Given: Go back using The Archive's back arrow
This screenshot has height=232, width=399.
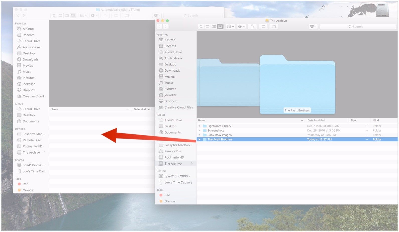Looking at the screenshot, I should point(160,27).
